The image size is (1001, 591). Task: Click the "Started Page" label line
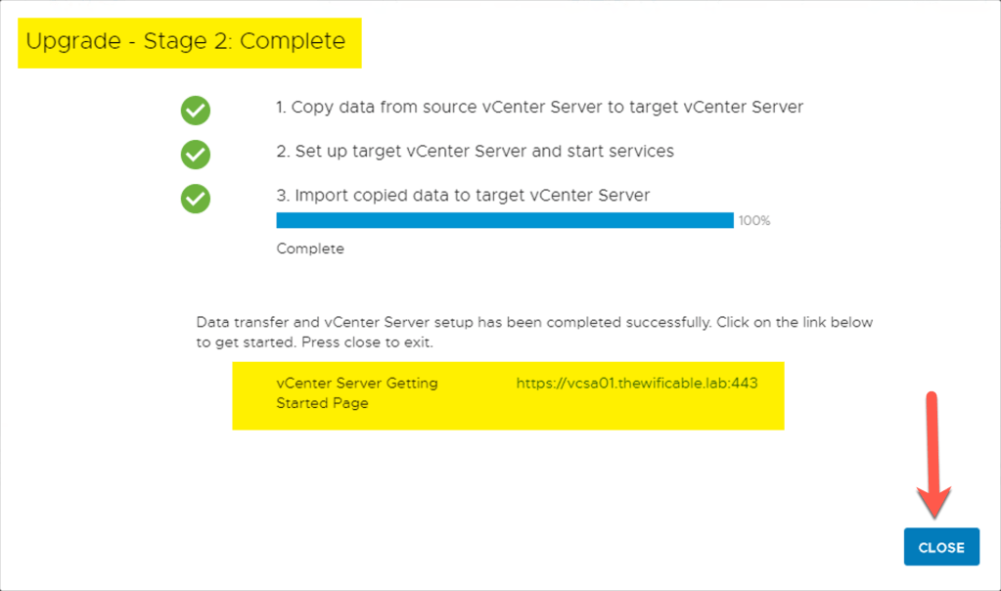(322, 403)
